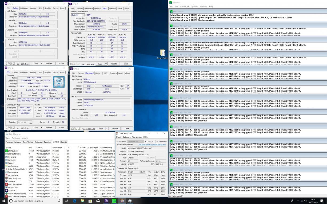
Task: Switch to the Leistung tab in Task-Manager
Action: (18, 142)
